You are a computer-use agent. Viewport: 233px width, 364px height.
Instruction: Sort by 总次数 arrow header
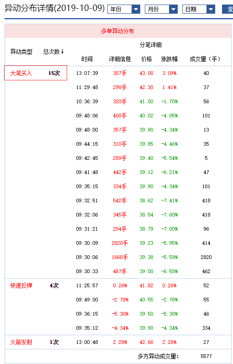pyautogui.click(x=53, y=52)
